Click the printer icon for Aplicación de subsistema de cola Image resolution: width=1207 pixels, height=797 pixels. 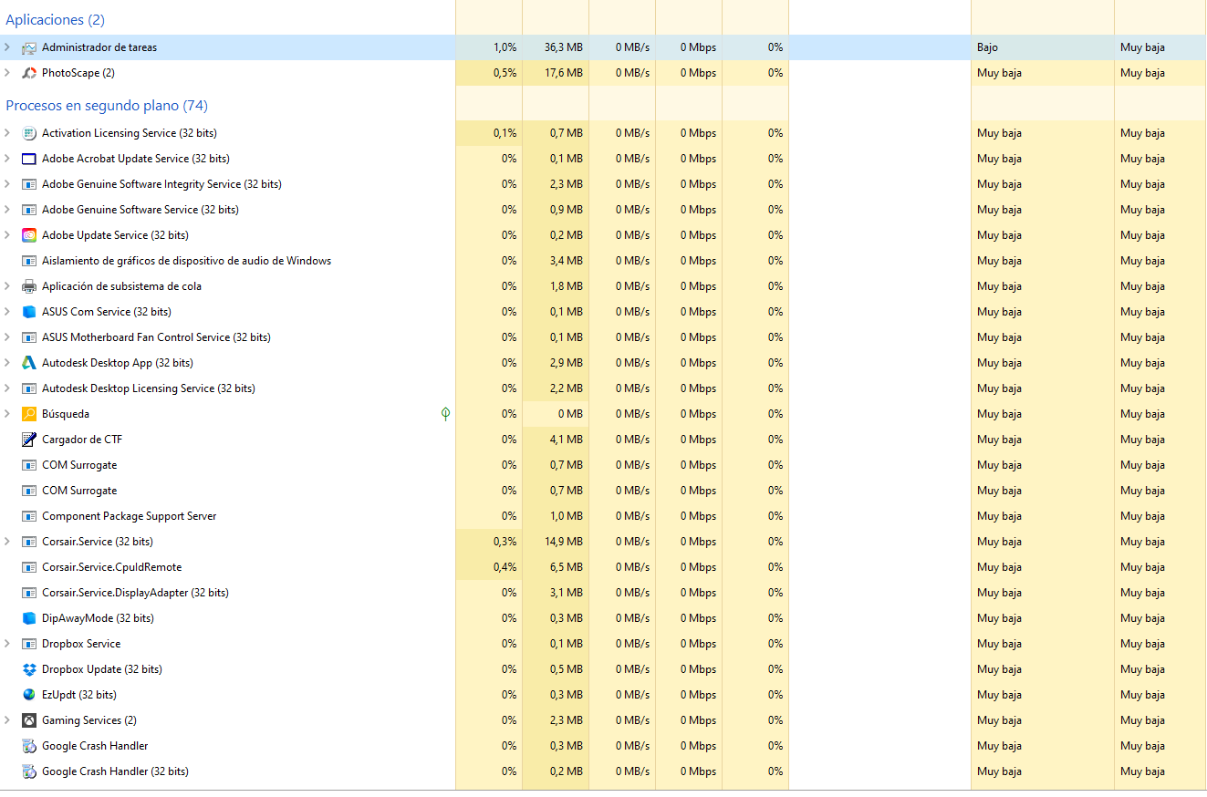(x=29, y=286)
